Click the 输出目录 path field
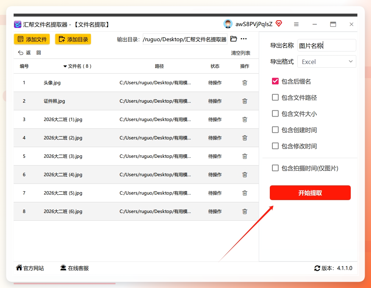This screenshot has width=371, height=288. (185, 39)
